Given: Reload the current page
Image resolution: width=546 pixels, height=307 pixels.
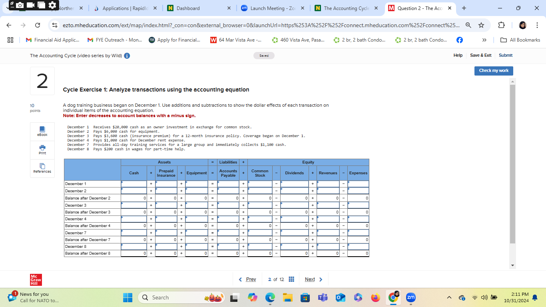Looking at the screenshot, I should 38,25.
